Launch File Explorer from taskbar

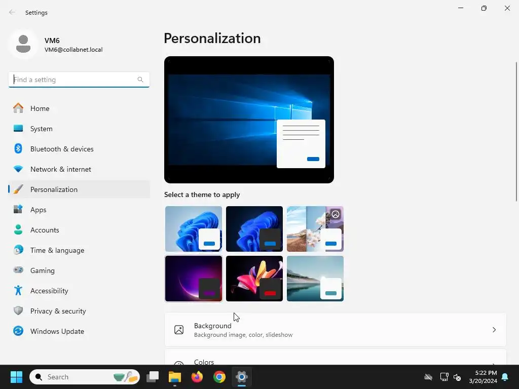coord(175,377)
